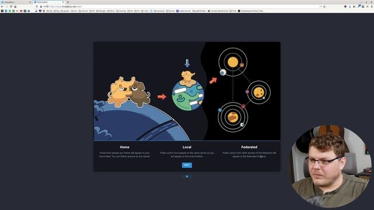The height and width of the screenshot is (210, 374).
Task: Close the Mastodon browser tab
Action: coord(64,2)
